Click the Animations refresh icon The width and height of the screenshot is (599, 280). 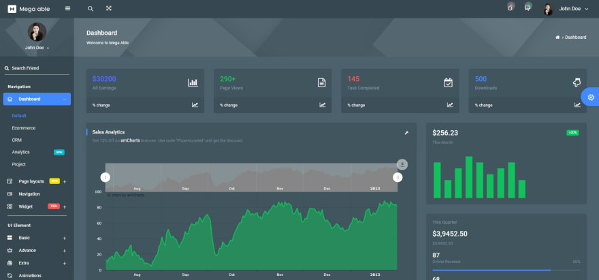point(10,275)
